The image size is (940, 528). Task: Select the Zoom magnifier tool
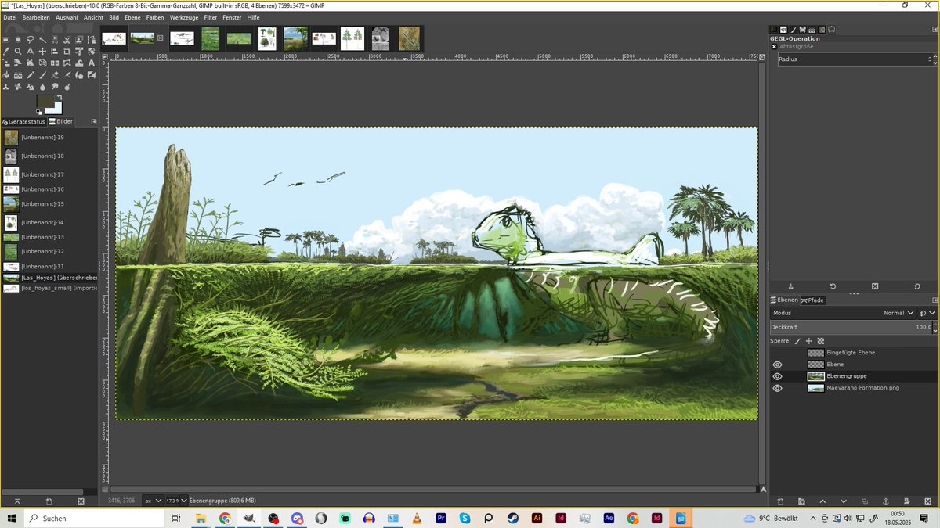(18, 52)
